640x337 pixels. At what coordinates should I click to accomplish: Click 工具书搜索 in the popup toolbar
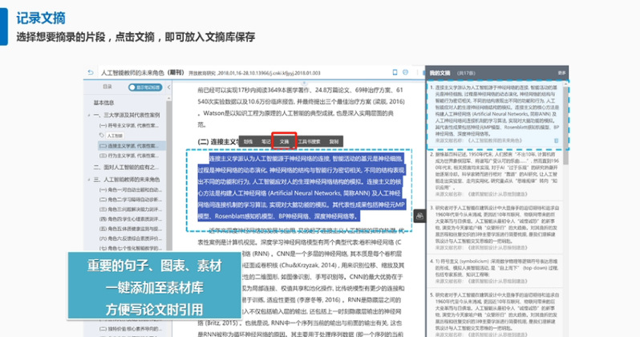coord(308,140)
